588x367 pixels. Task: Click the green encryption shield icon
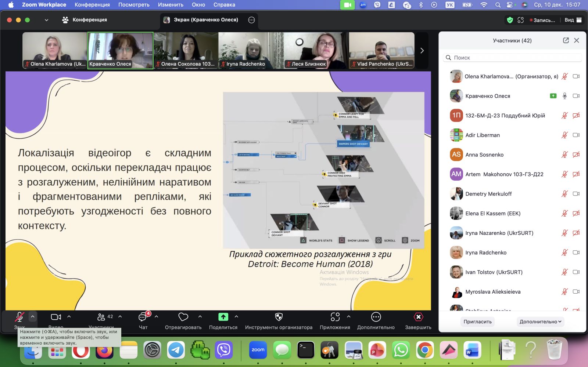point(510,20)
